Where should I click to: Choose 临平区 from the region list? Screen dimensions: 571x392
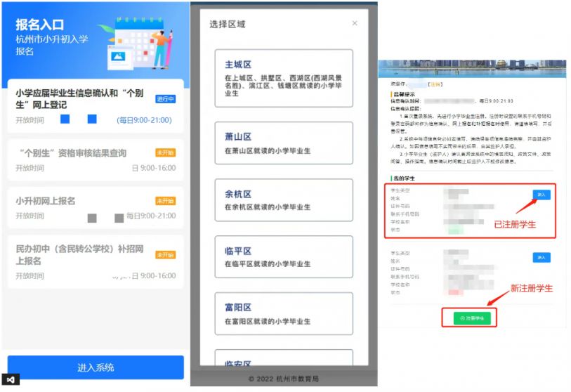point(284,257)
